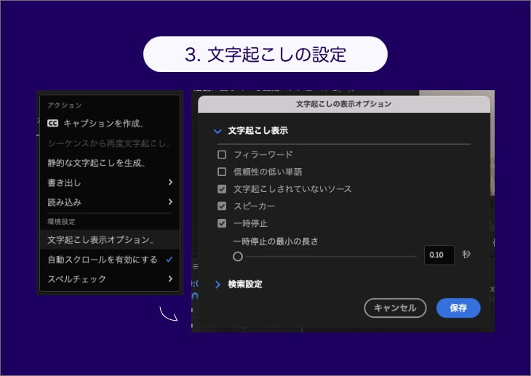Expand the スペルチェック submenu
531x376 pixels.
click(x=170, y=279)
